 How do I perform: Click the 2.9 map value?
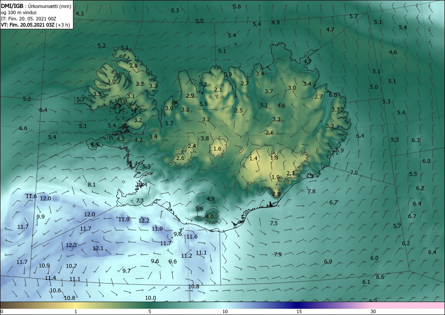coord(190,96)
